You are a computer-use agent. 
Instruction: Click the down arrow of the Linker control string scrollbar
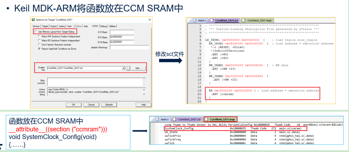tap(144, 94)
